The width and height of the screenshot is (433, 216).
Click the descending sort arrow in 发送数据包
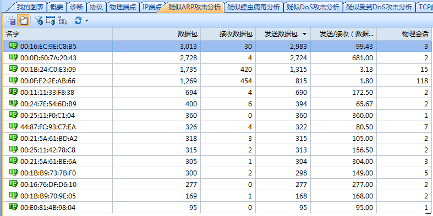click(x=304, y=34)
